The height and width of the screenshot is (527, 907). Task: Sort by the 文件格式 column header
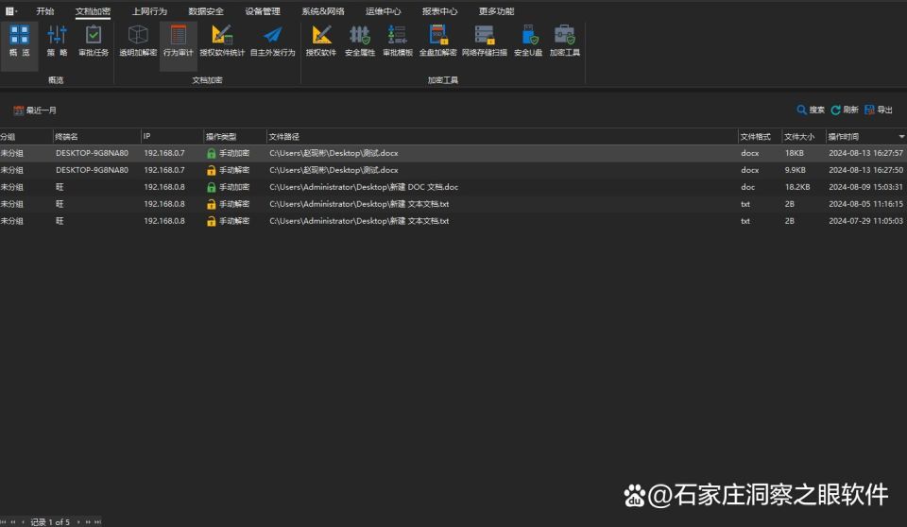point(760,137)
